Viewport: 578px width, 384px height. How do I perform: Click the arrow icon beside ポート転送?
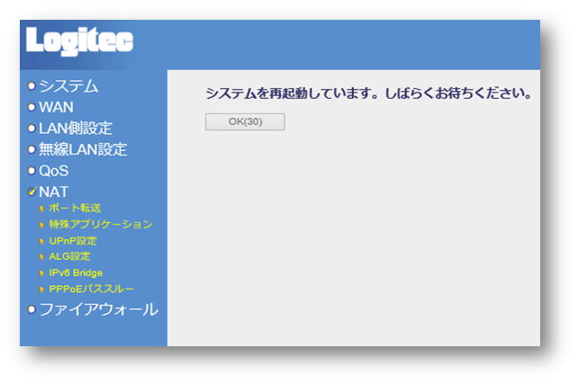pyautogui.click(x=41, y=209)
